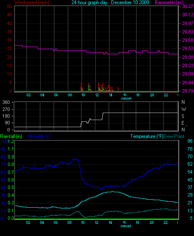
Task: Click the S compass direction label
Action: (183, 116)
